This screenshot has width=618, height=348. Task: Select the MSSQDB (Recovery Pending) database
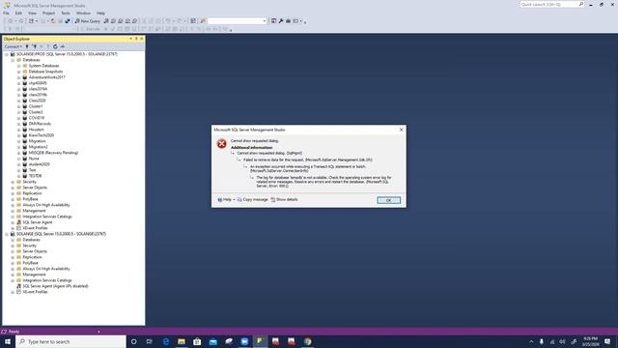click(x=53, y=153)
